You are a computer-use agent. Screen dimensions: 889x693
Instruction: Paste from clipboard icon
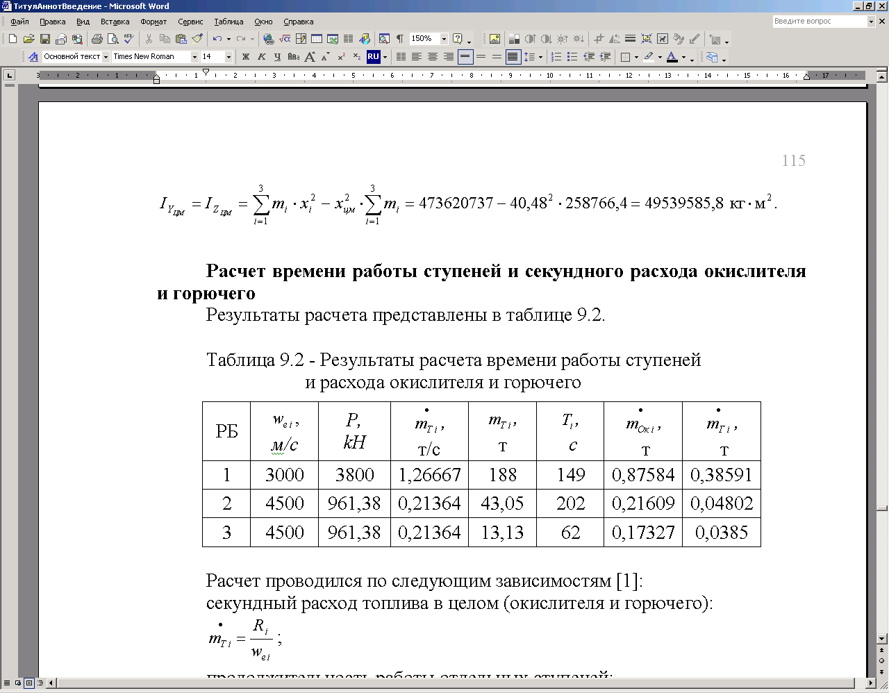181,39
